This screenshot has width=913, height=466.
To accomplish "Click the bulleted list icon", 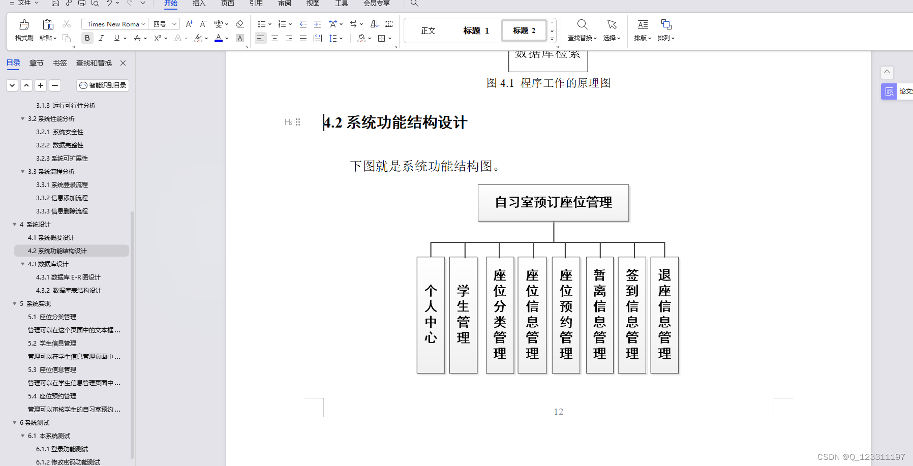I will [x=261, y=24].
